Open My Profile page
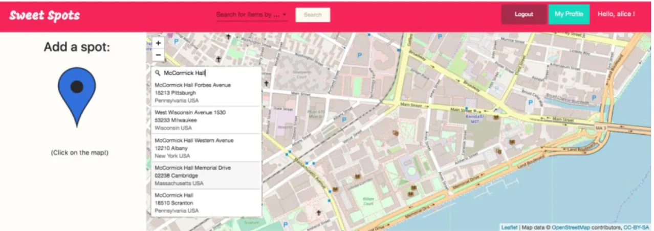The image size is (654, 231). pyautogui.click(x=569, y=14)
